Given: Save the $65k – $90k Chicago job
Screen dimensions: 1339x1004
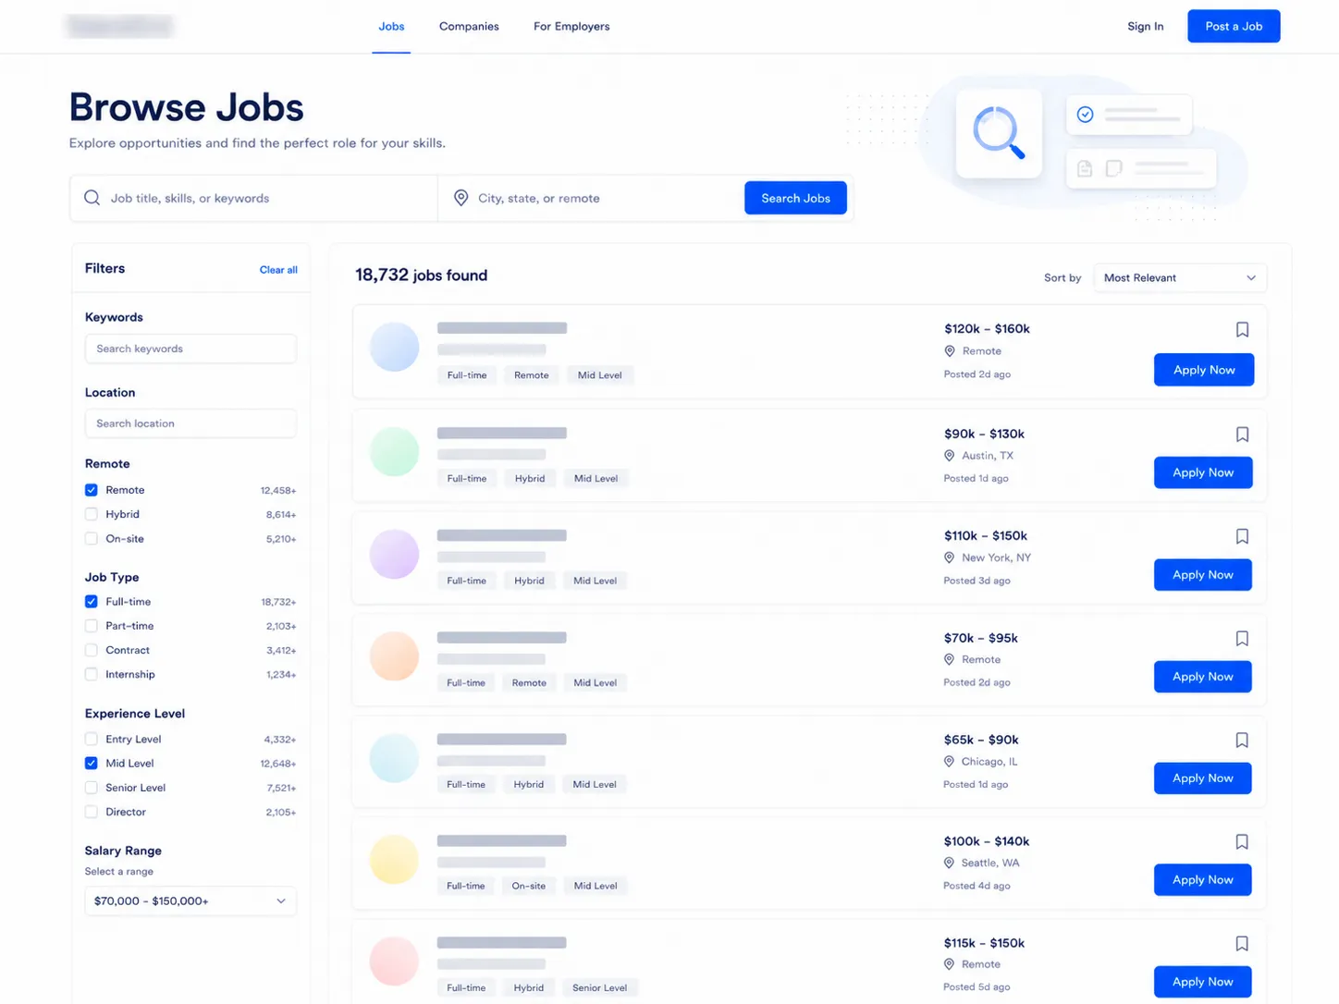Looking at the screenshot, I should point(1242,740).
